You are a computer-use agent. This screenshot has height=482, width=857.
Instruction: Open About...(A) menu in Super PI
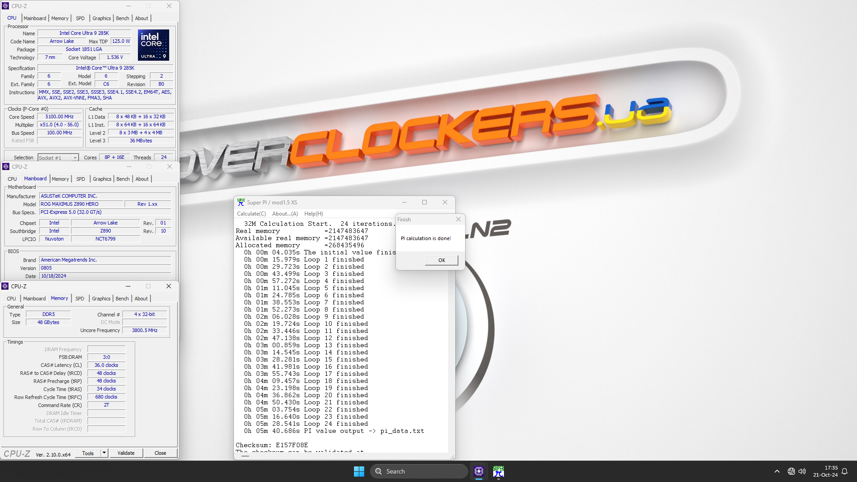tap(285, 214)
